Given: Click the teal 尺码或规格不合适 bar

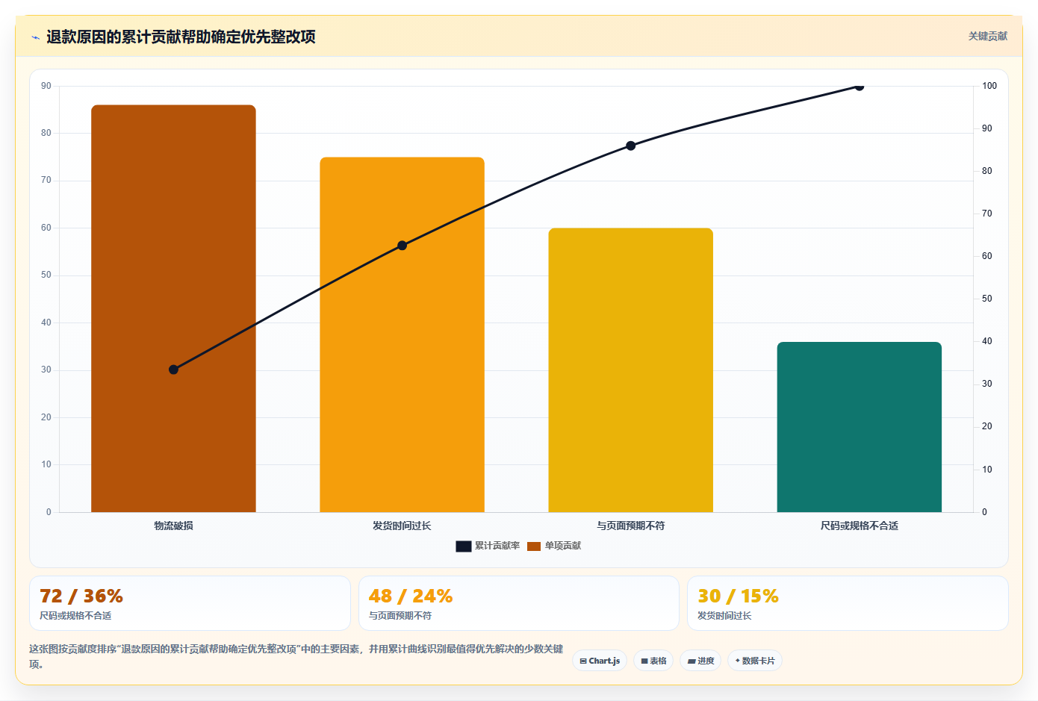Looking at the screenshot, I should tap(859, 427).
